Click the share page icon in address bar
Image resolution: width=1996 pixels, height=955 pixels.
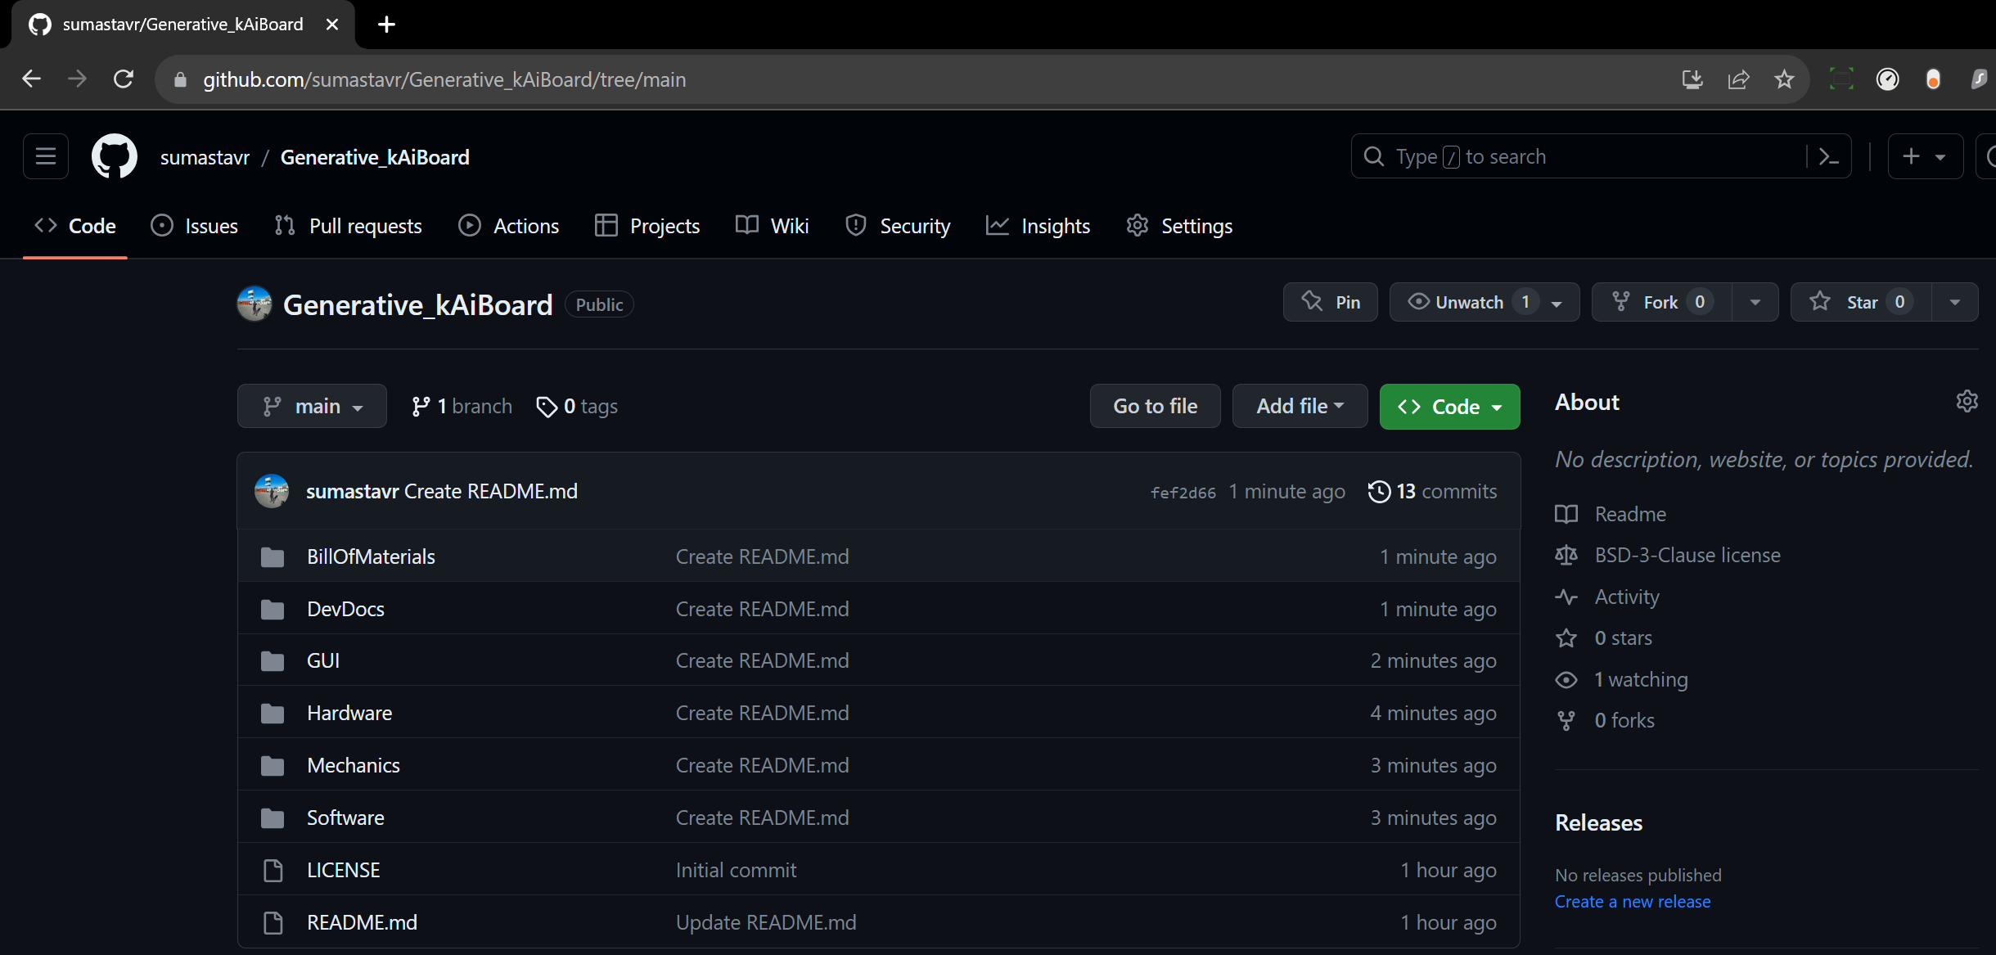[1738, 79]
